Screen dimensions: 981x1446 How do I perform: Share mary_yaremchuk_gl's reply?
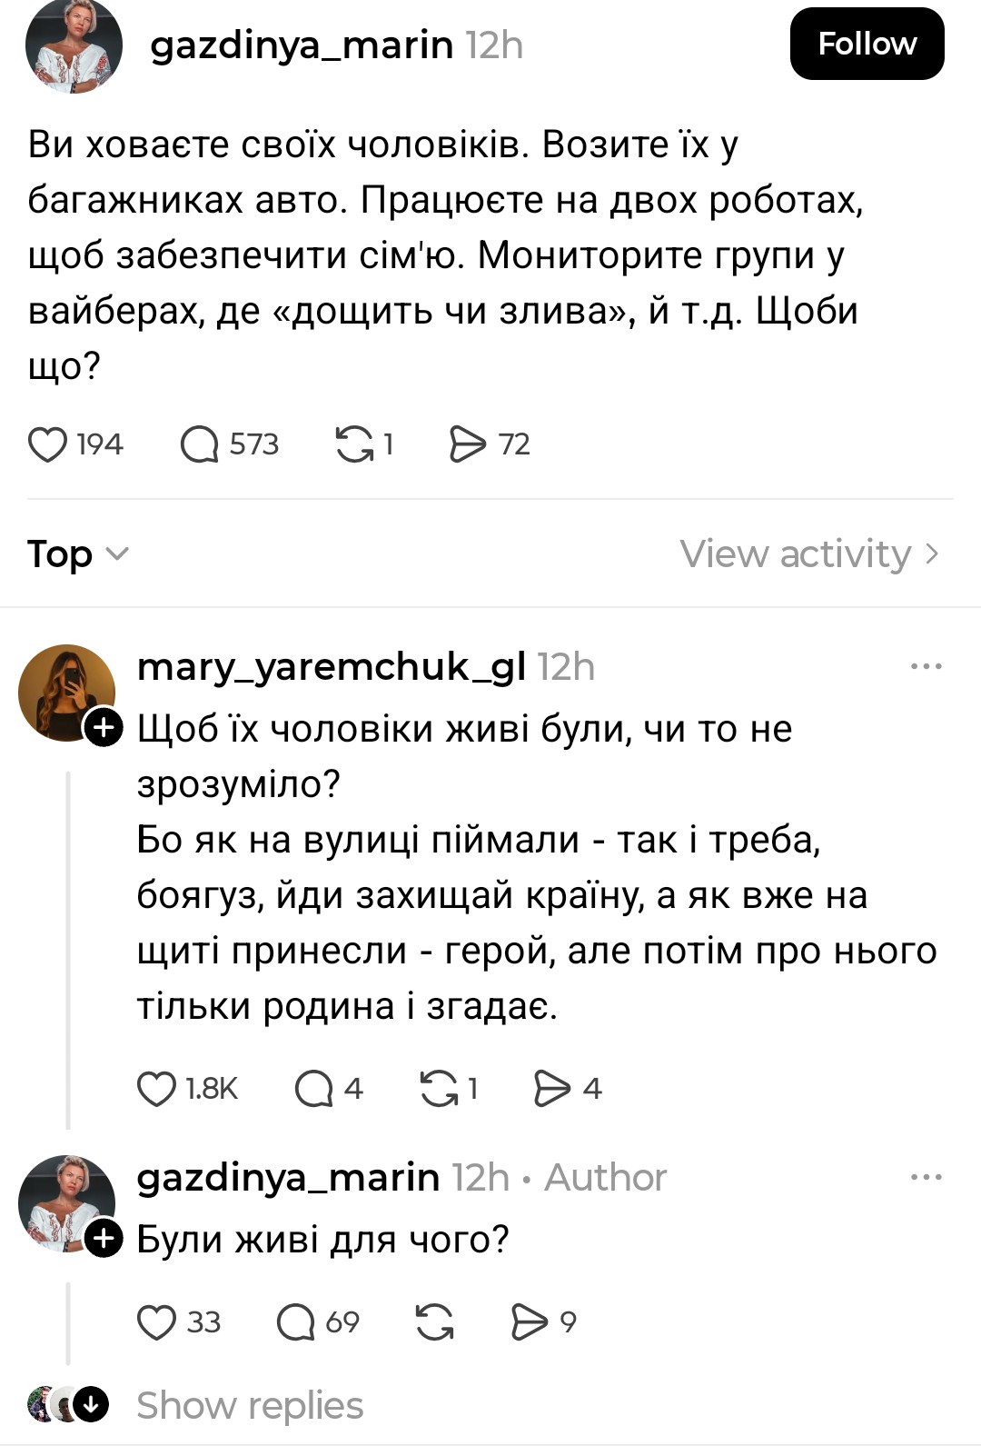pyautogui.click(x=552, y=1089)
